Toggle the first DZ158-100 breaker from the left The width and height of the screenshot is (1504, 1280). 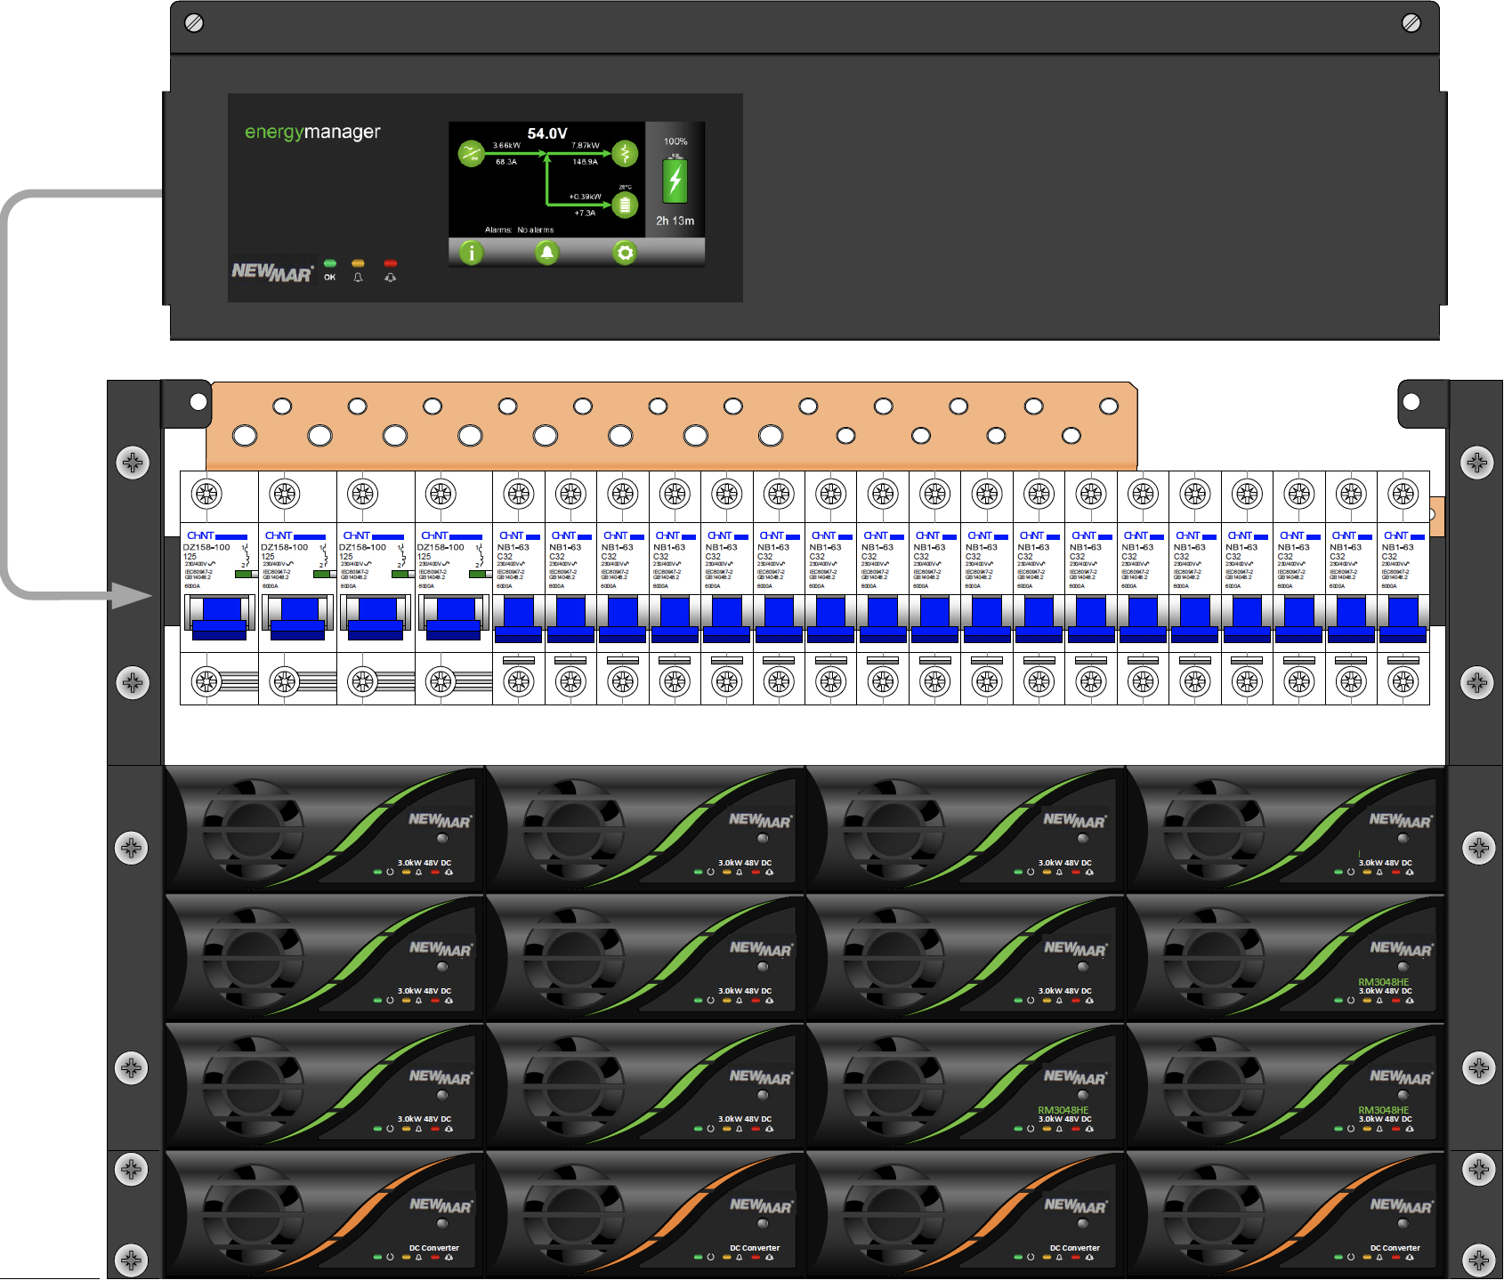click(219, 618)
